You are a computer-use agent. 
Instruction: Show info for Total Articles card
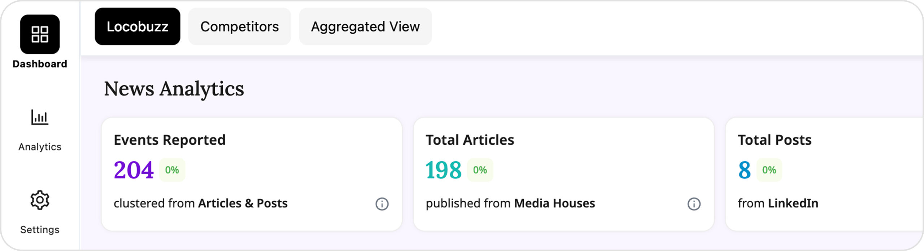(694, 204)
